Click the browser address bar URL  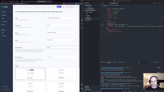pos(21,4)
